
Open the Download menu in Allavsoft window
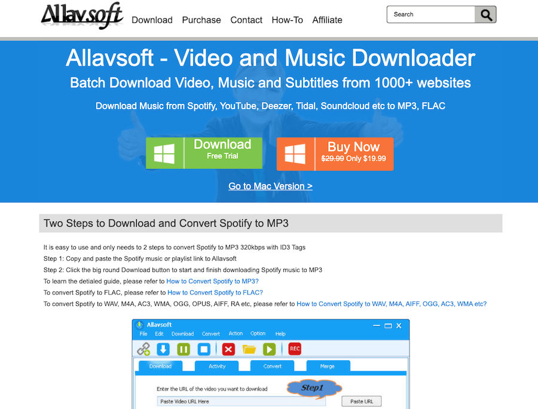click(182, 334)
